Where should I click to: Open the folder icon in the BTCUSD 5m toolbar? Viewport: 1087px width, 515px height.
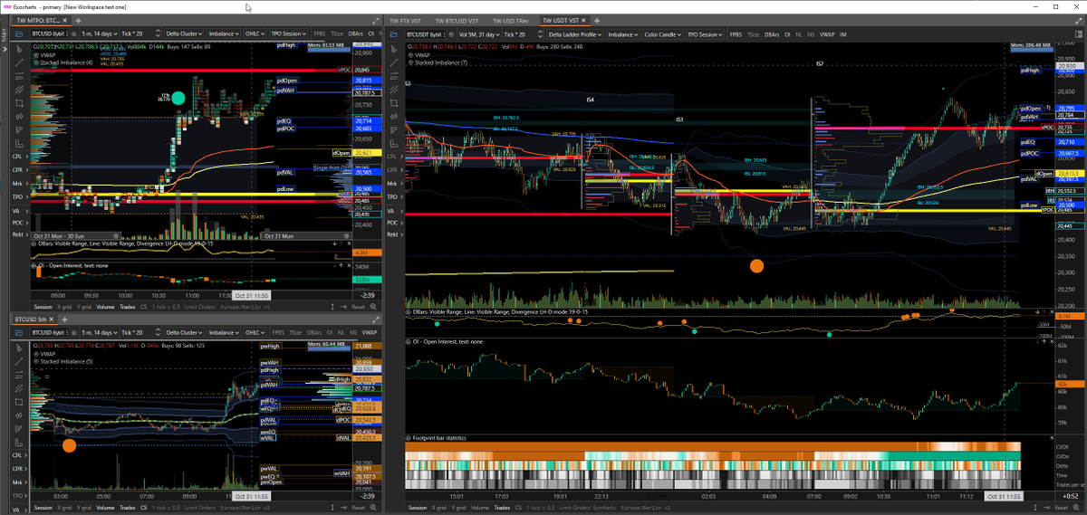[x=18, y=332]
